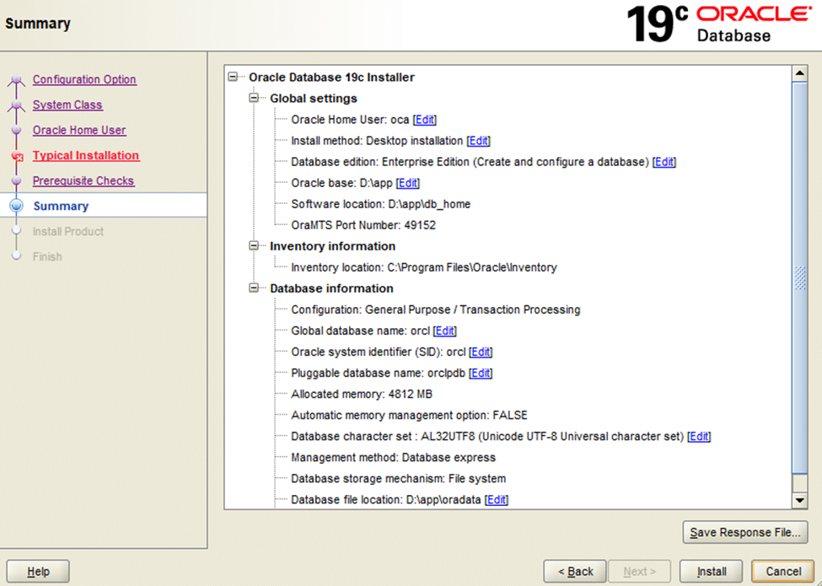Select the Database storage mechanism row

point(399,479)
